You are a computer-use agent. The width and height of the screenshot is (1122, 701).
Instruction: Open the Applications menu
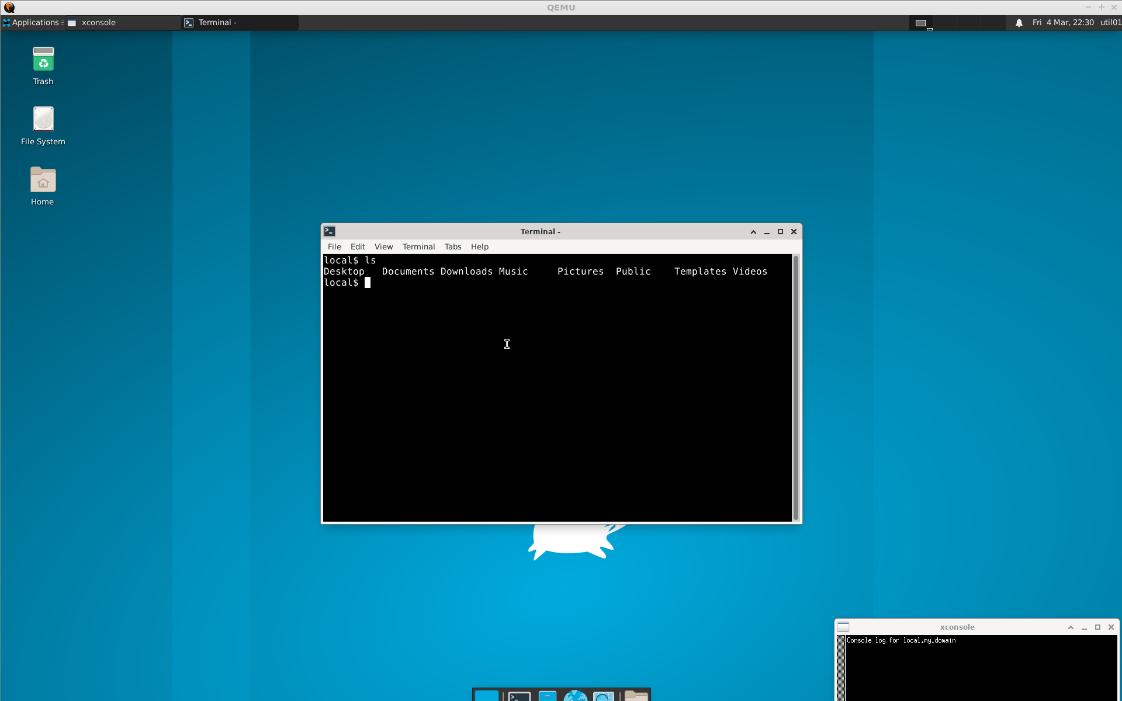coord(32,23)
